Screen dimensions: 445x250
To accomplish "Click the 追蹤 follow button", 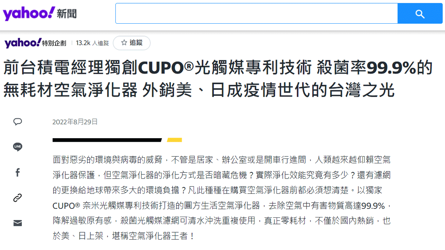I will pos(132,43).
